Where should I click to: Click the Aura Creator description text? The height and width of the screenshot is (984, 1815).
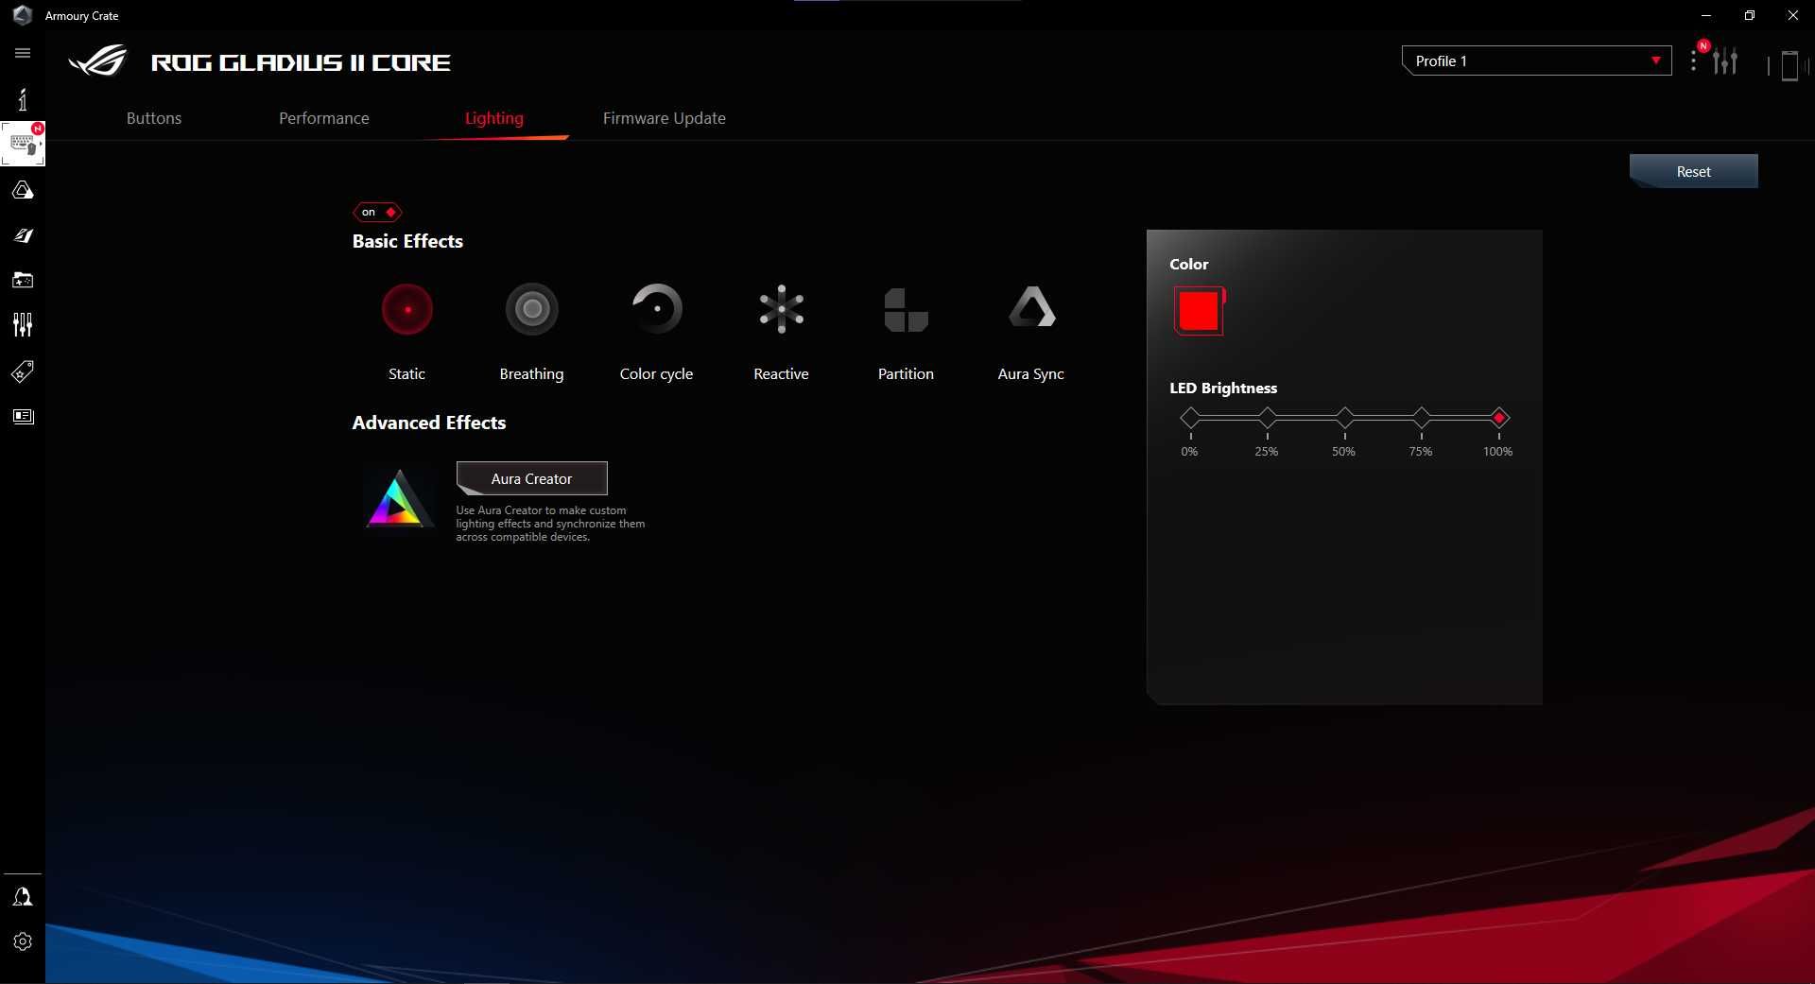point(550,524)
